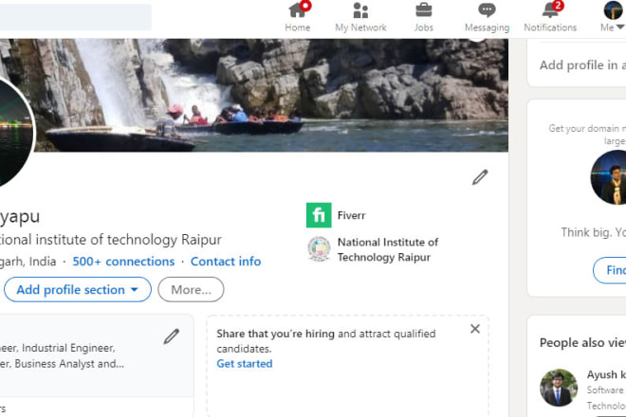
Task: Open NIT Raipur institute logo
Action: coord(319,249)
